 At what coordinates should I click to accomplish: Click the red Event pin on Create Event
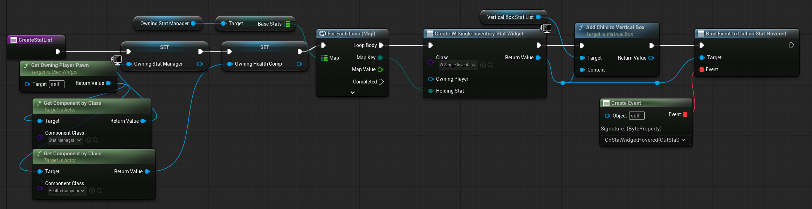(685, 115)
